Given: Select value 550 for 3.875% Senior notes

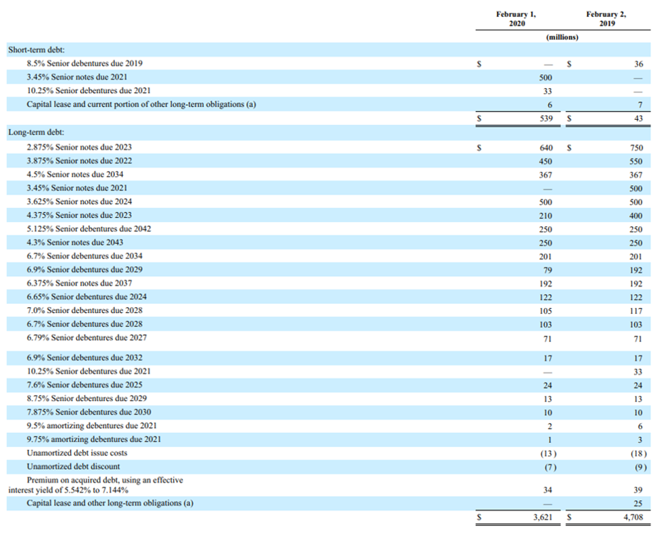Looking at the screenshot, I should [635, 161].
